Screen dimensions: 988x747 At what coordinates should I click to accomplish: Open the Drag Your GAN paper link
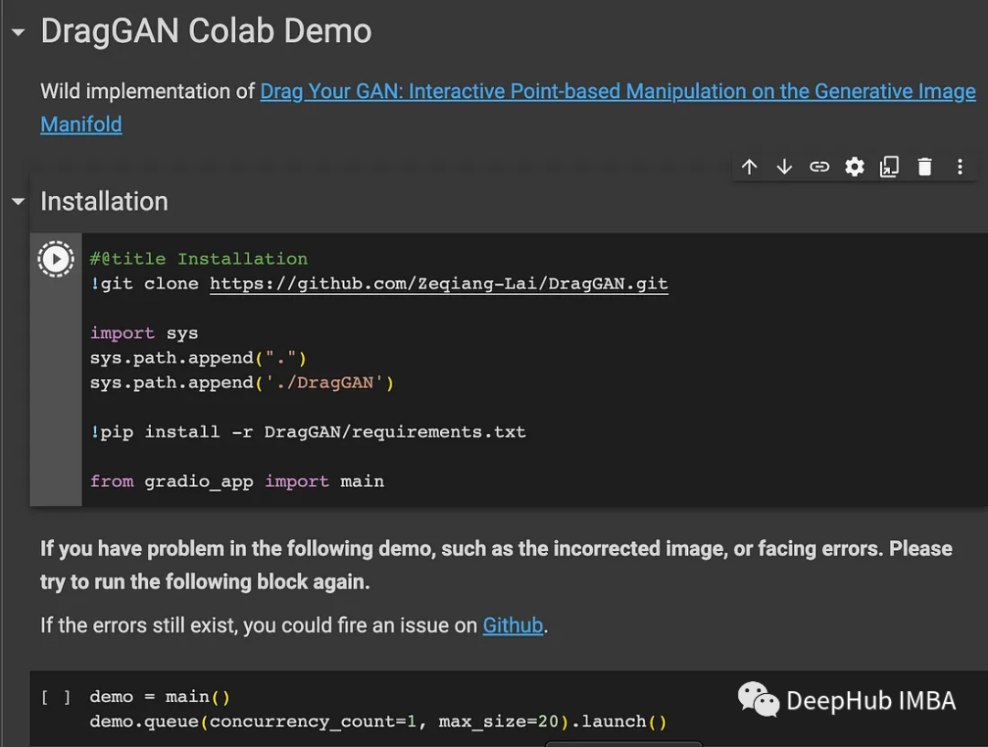coord(617,92)
